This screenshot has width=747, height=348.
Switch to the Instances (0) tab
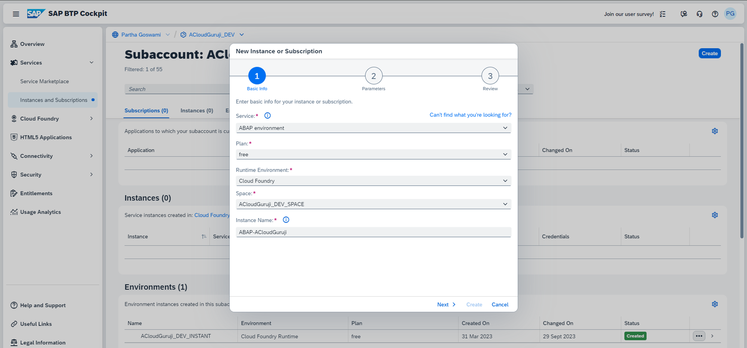click(x=196, y=111)
